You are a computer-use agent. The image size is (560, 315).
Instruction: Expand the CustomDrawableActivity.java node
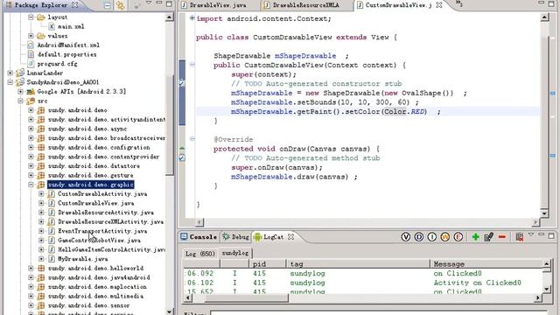[41, 194]
